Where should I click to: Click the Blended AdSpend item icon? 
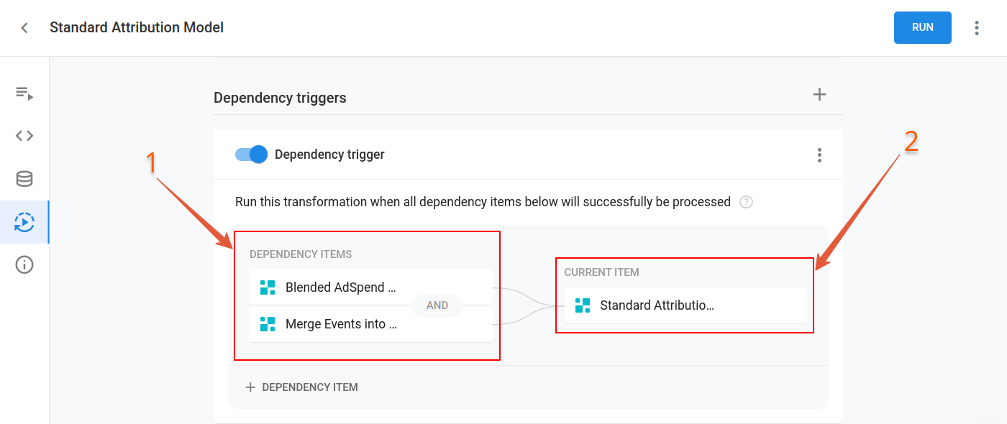(x=268, y=287)
